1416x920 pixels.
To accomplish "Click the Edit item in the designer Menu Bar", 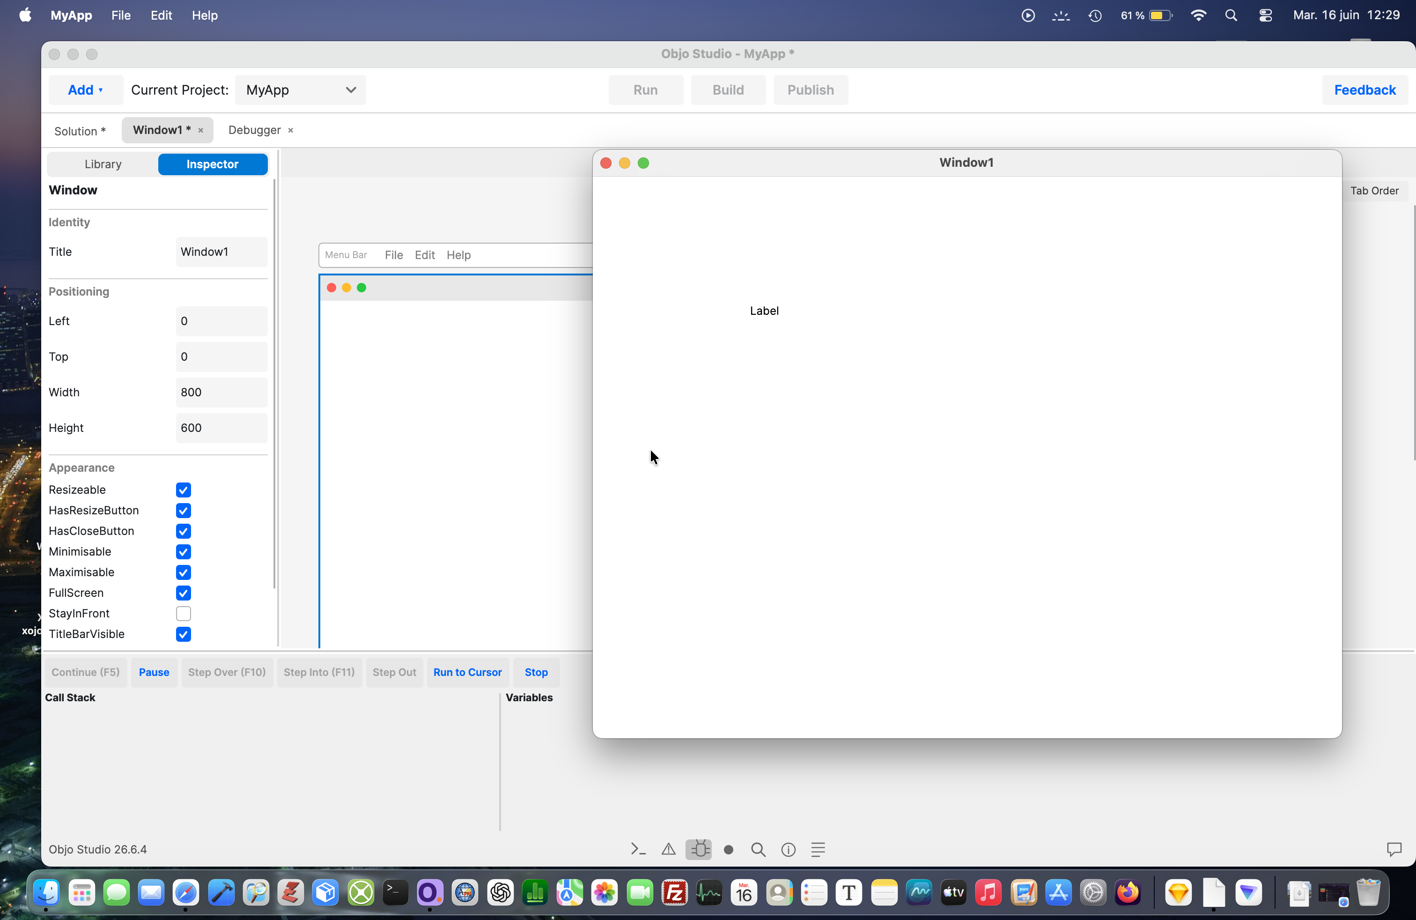I will coord(425,255).
